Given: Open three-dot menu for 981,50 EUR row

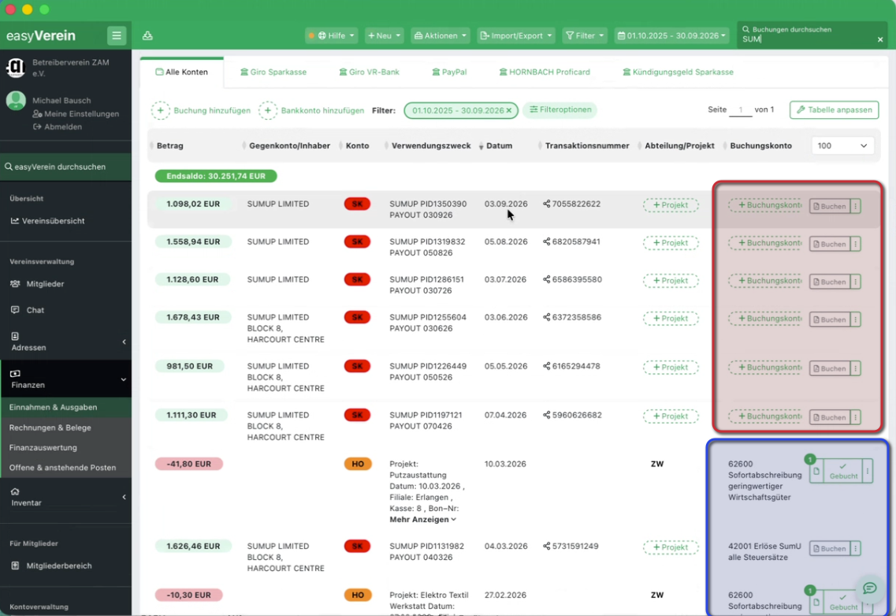Looking at the screenshot, I should point(856,369).
